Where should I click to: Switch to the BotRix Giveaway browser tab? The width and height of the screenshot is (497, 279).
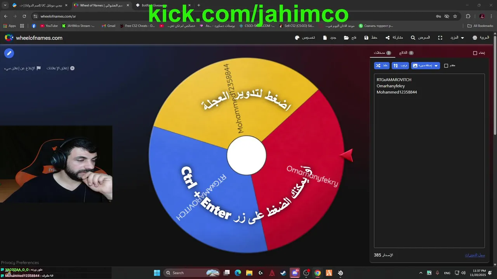[163, 5]
